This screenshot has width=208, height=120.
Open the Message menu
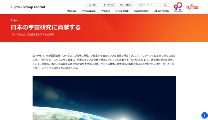(71, 11)
